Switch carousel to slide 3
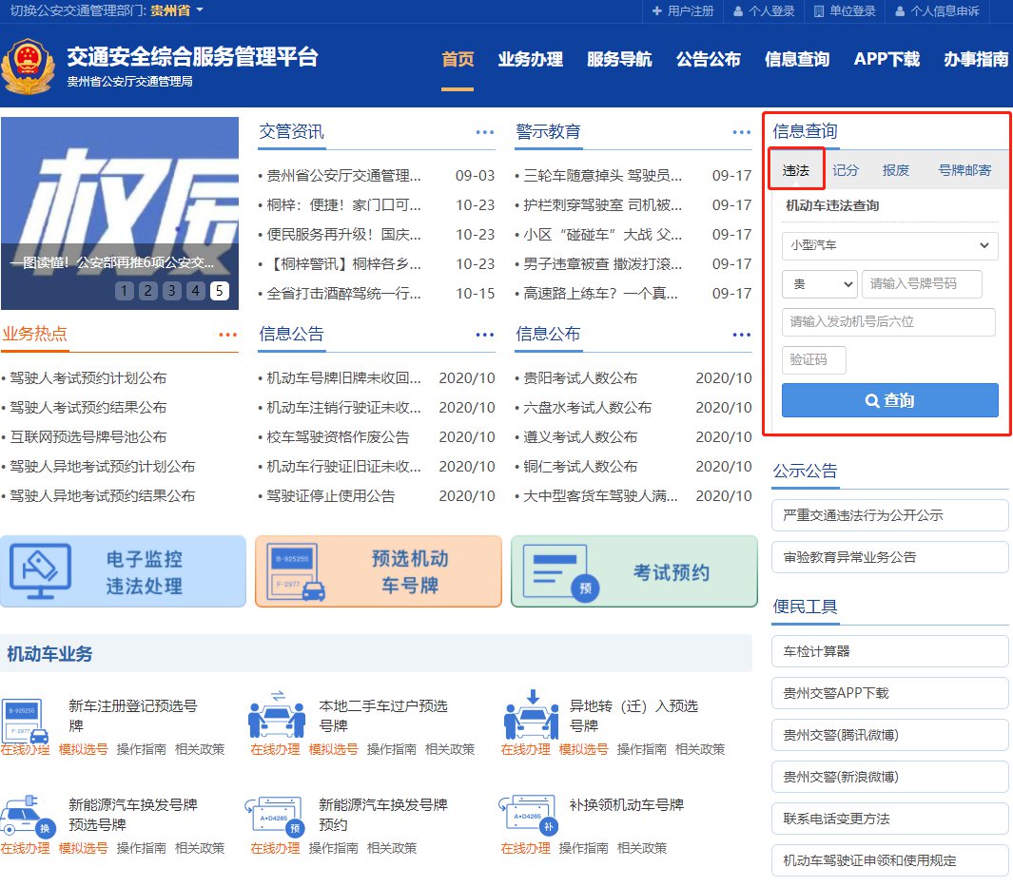Screen dimensions: 1013x887 click(171, 291)
